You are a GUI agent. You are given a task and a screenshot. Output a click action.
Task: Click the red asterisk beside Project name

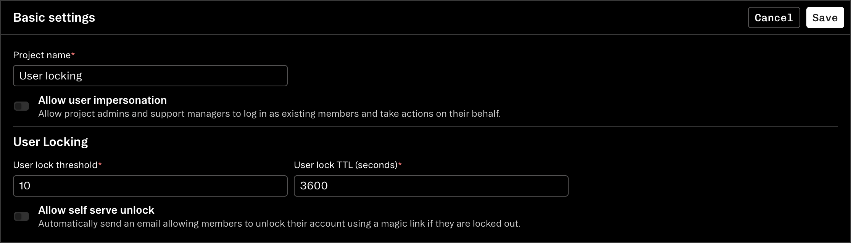73,54
